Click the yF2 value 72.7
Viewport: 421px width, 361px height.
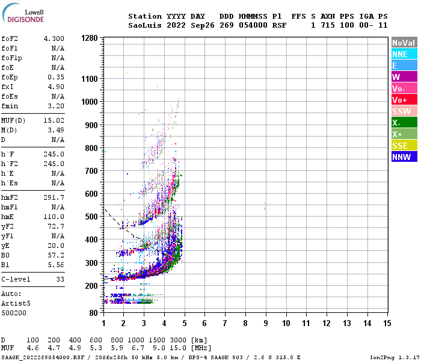56,226
